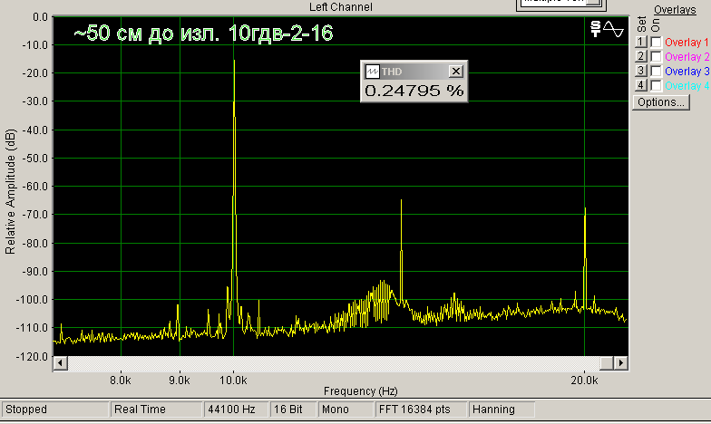The image size is (711, 424).
Task: Enable the Overlay 3 checkbox
Action: click(656, 71)
